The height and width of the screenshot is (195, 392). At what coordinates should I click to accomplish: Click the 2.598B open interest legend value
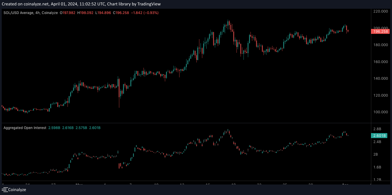[54, 128]
